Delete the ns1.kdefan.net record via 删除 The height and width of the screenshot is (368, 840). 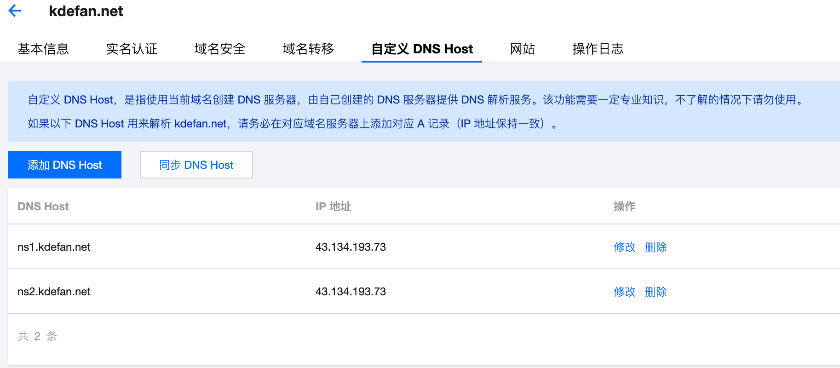tap(656, 247)
